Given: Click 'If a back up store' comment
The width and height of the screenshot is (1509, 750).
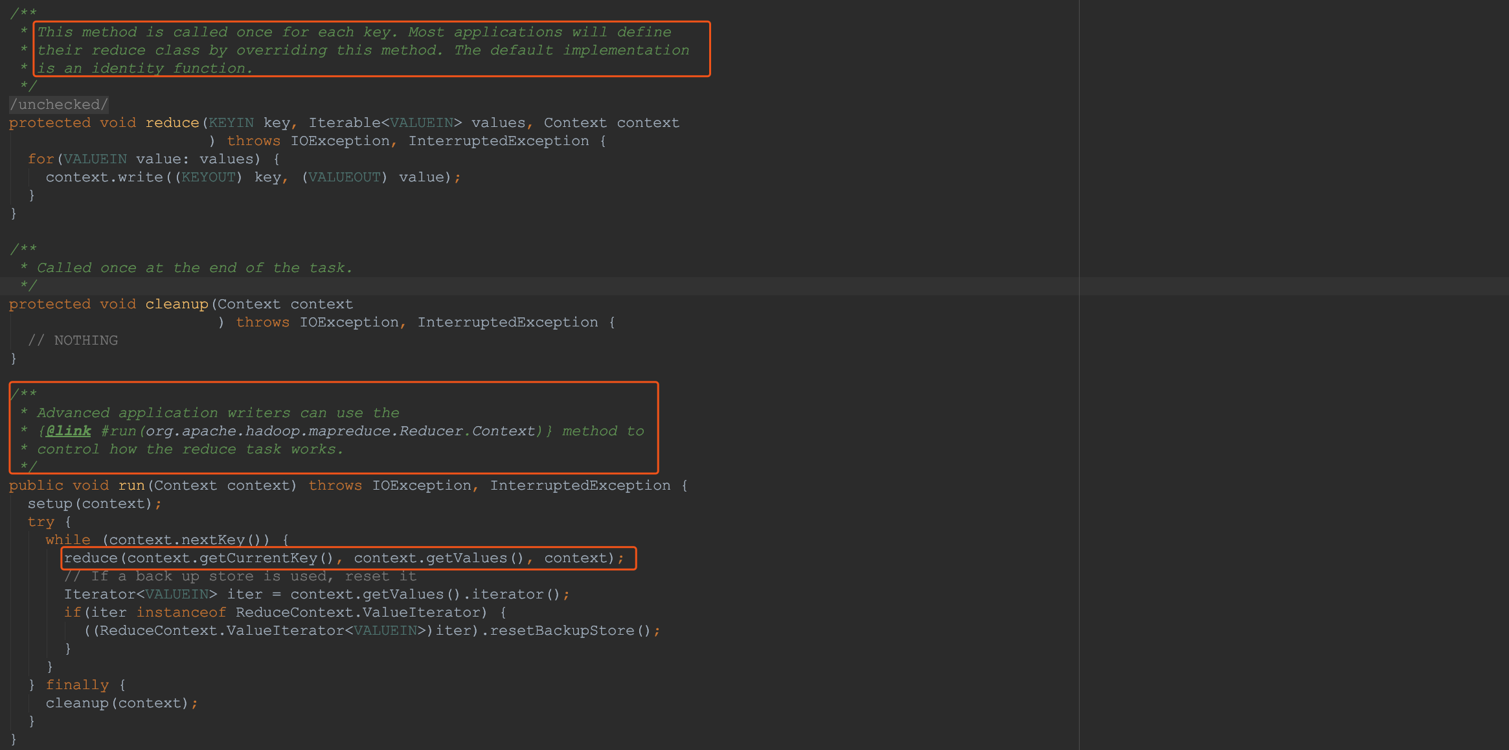Looking at the screenshot, I should pyautogui.click(x=240, y=576).
